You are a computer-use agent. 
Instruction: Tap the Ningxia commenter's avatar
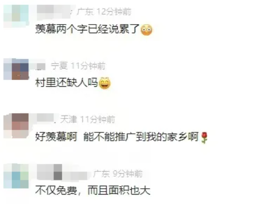[16, 69]
